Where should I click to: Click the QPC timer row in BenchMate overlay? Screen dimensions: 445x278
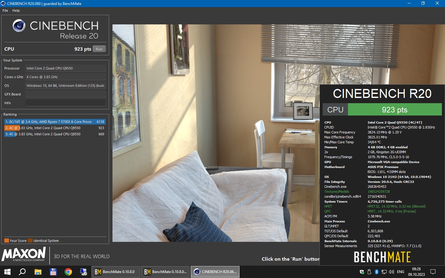(x=370, y=211)
